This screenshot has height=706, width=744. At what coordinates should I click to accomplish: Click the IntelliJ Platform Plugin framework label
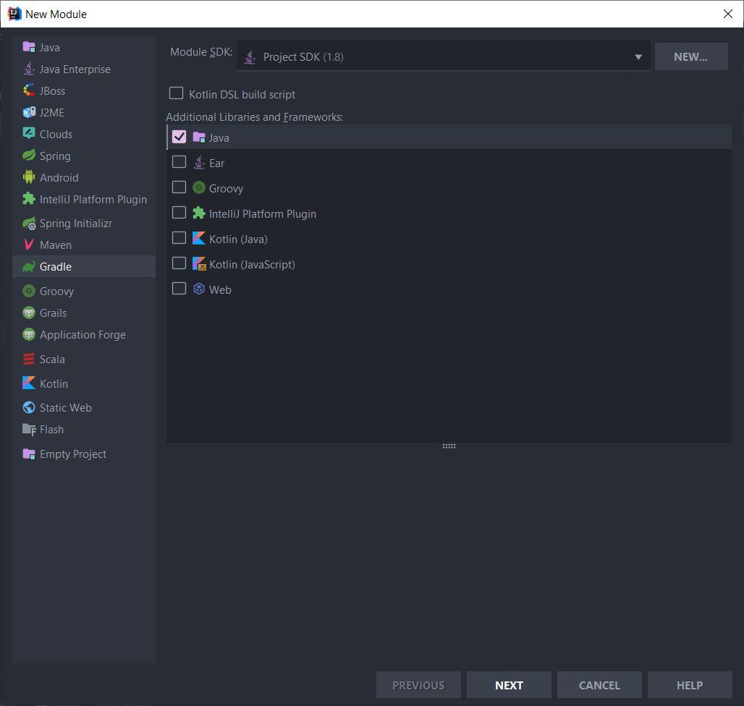263,214
